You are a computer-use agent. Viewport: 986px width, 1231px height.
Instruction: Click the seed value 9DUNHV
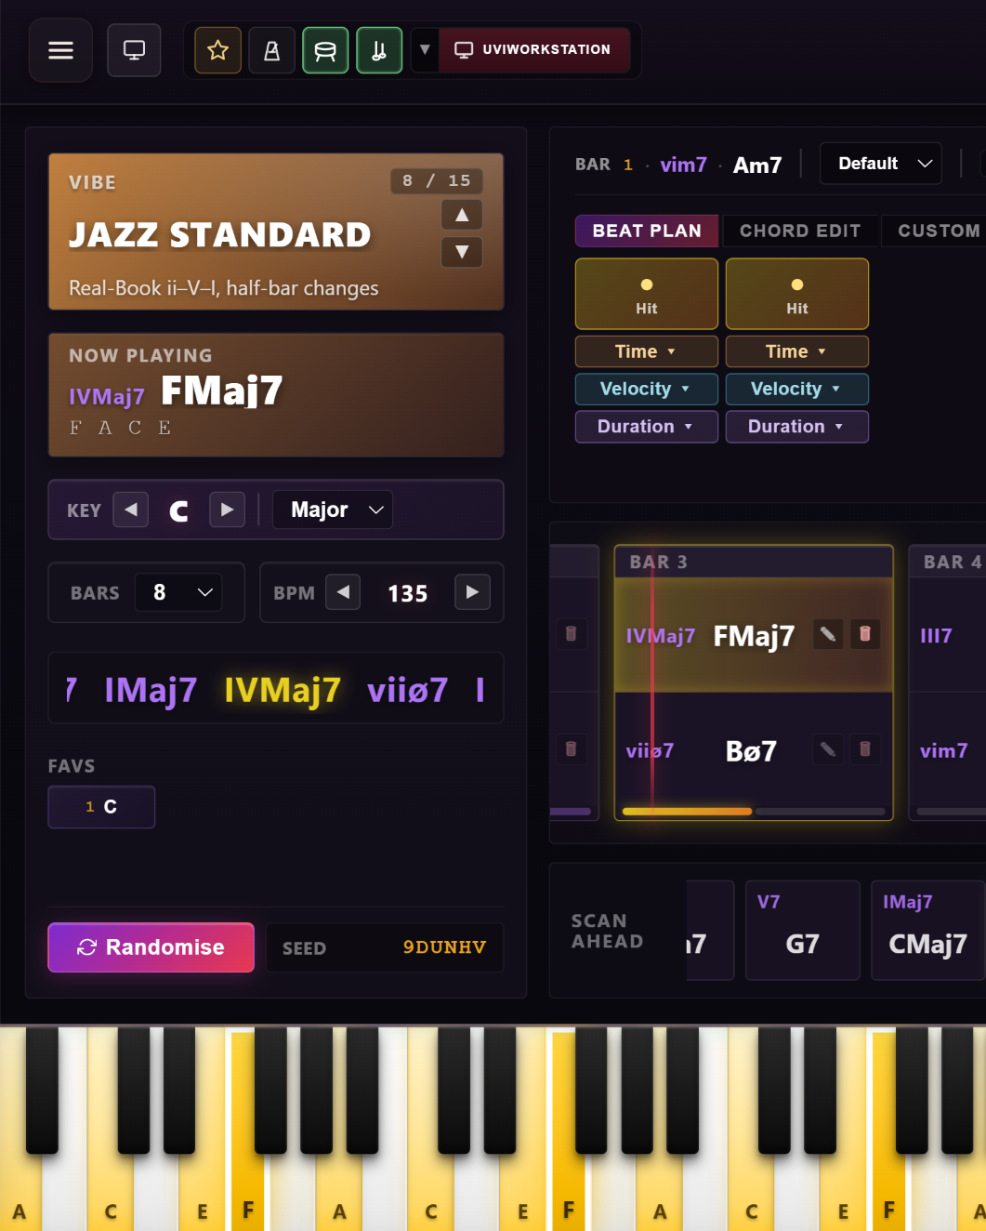tap(444, 947)
